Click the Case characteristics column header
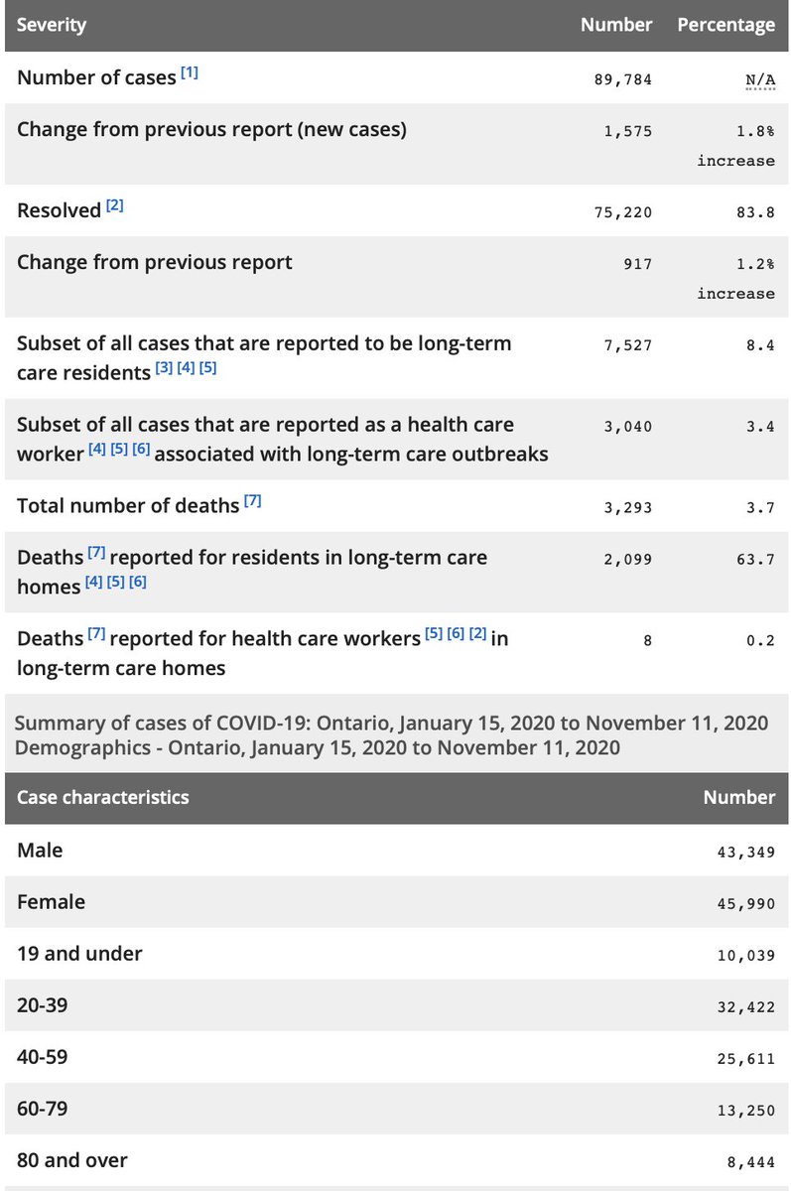 (103, 797)
